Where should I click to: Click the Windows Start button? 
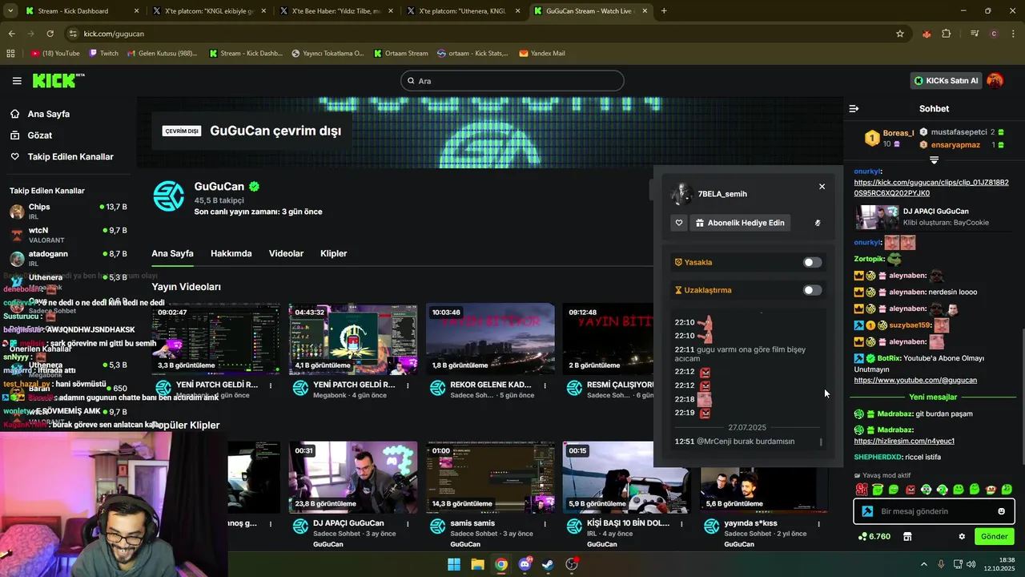click(x=454, y=564)
